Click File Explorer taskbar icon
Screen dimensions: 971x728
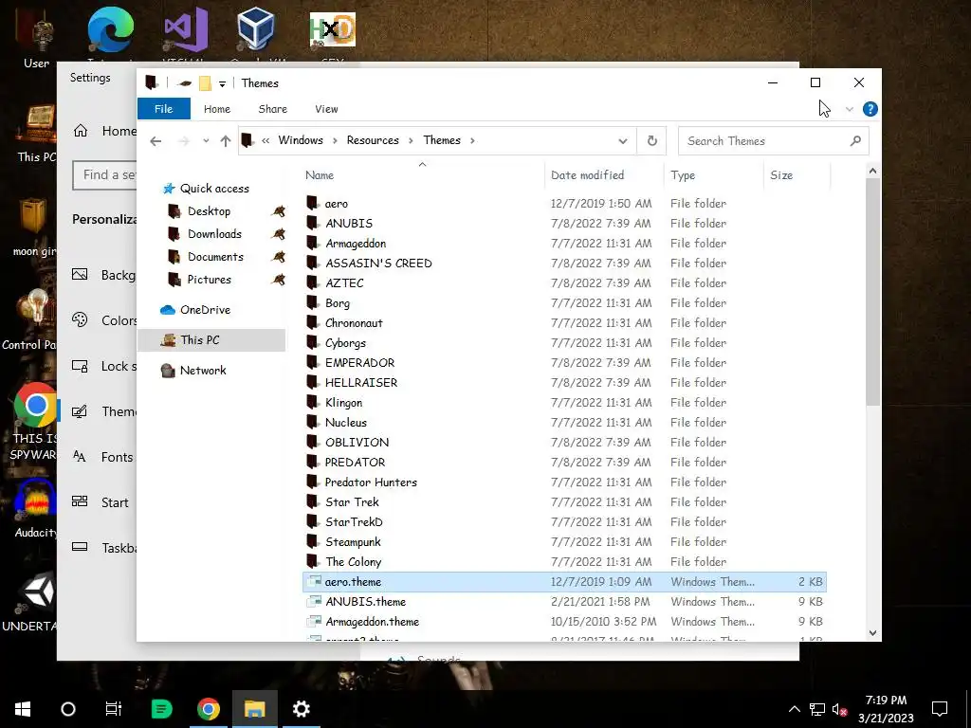[x=254, y=709]
